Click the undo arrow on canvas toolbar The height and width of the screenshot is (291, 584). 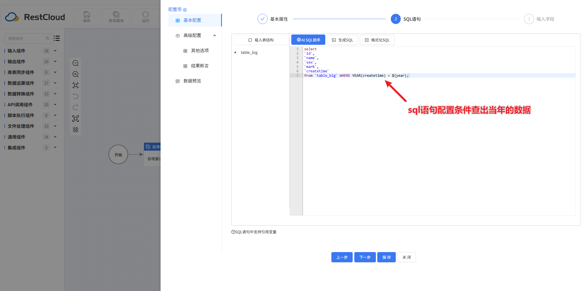(x=75, y=96)
